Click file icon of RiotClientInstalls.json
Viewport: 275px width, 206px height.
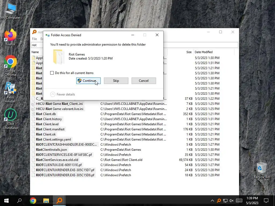point(33,150)
